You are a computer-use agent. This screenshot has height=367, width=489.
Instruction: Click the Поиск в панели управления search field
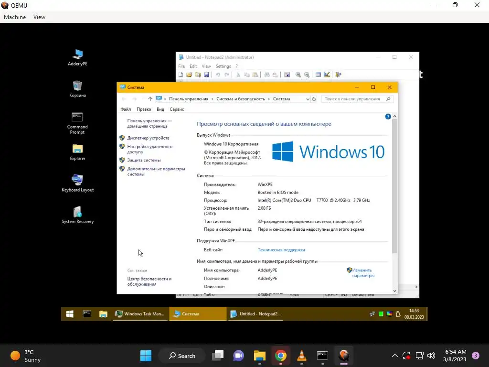click(x=357, y=99)
